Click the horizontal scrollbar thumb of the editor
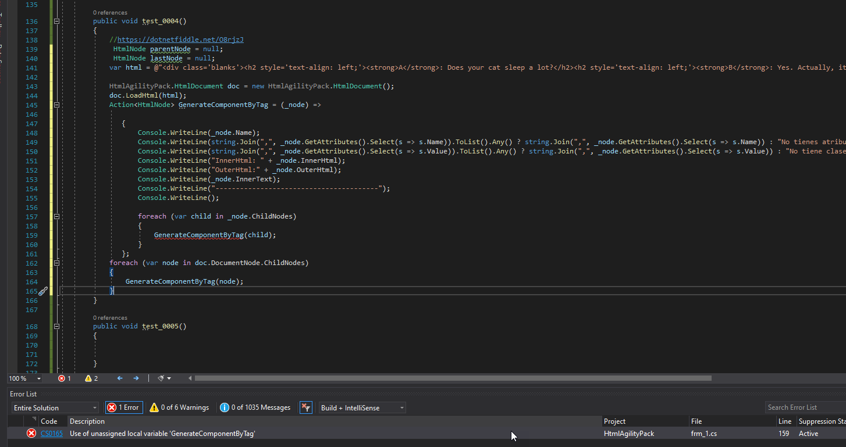846x447 pixels. click(x=453, y=378)
